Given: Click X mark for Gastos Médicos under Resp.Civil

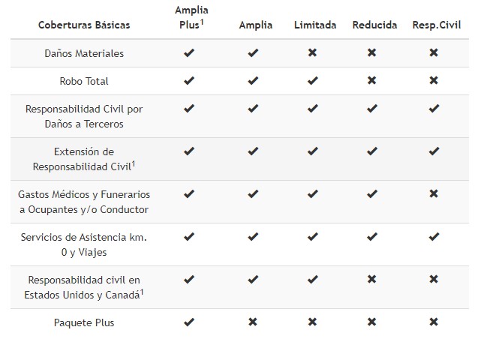Looking at the screenshot, I should click(x=433, y=194).
